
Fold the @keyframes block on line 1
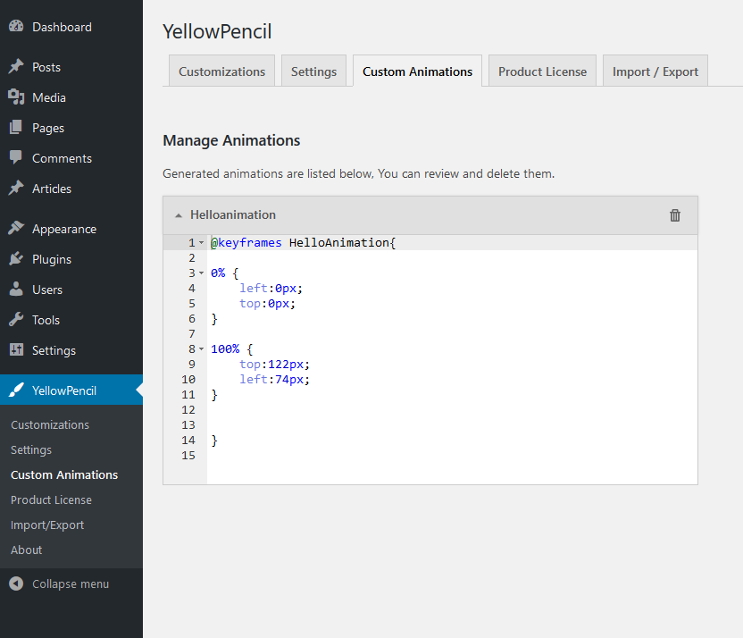coord(202,243)
